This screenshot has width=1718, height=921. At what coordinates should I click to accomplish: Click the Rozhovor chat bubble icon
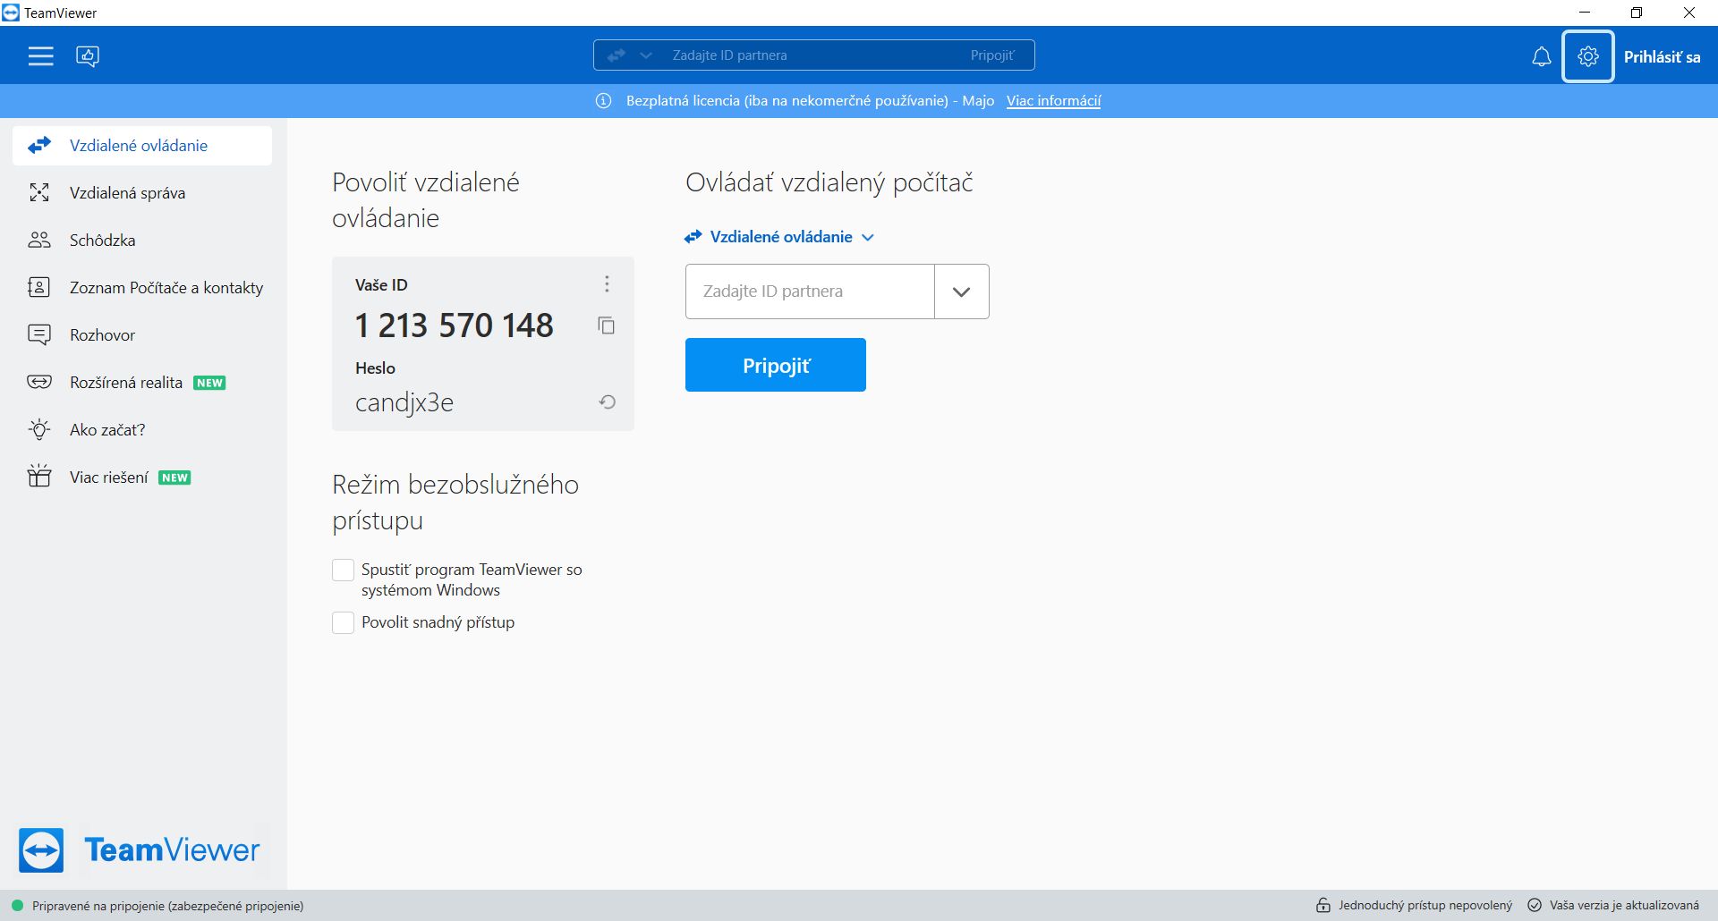pyautogui.click(x=39, y=335)
